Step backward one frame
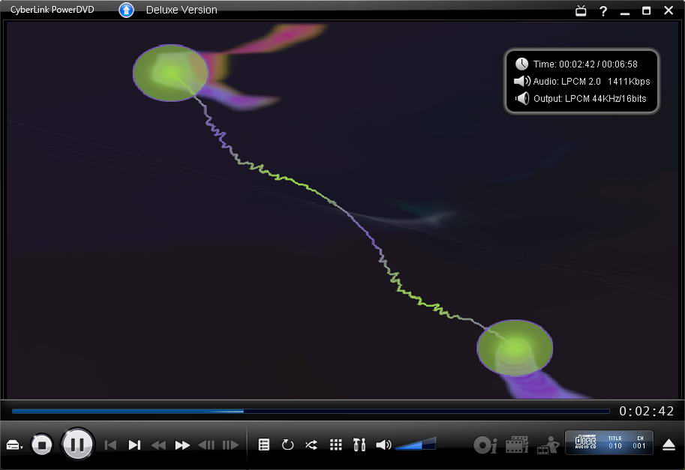This screenshot has height=470, width=685. point(206,445)
